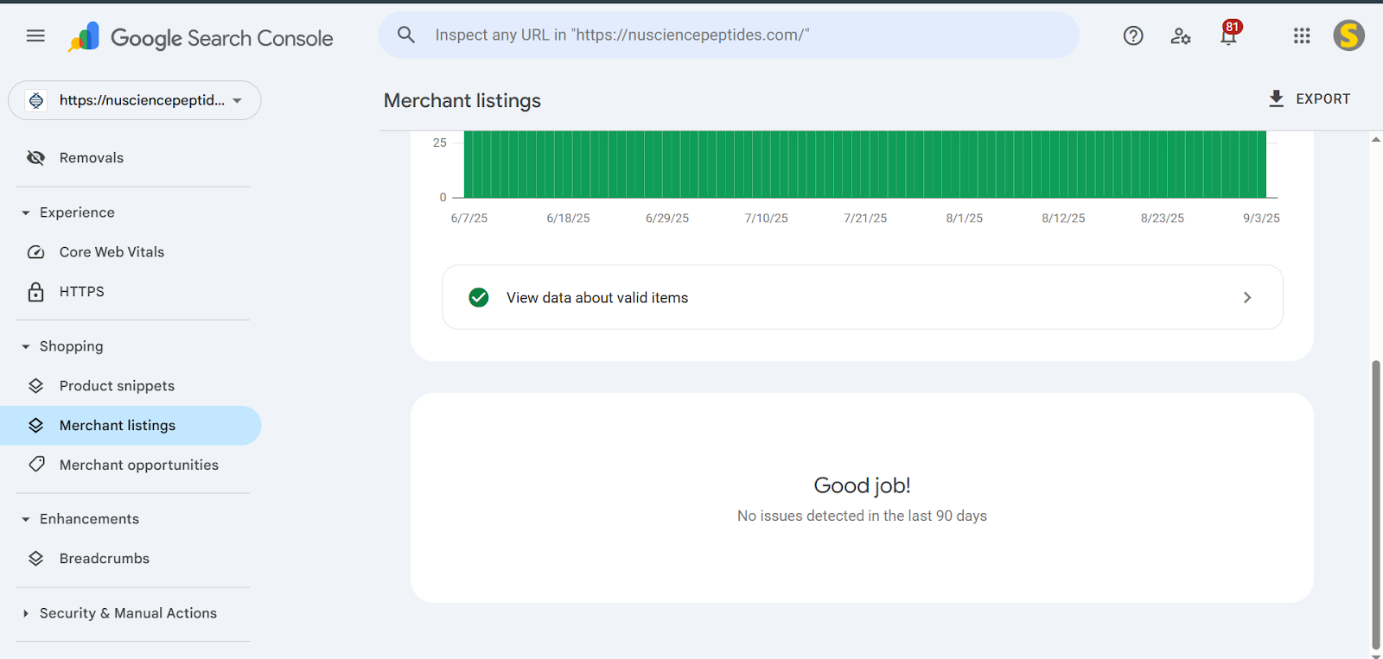This screenshot has width=1383, height=659.
Task: Click the Merchant opportunities tag icon
Action: [x=36, y=465]
